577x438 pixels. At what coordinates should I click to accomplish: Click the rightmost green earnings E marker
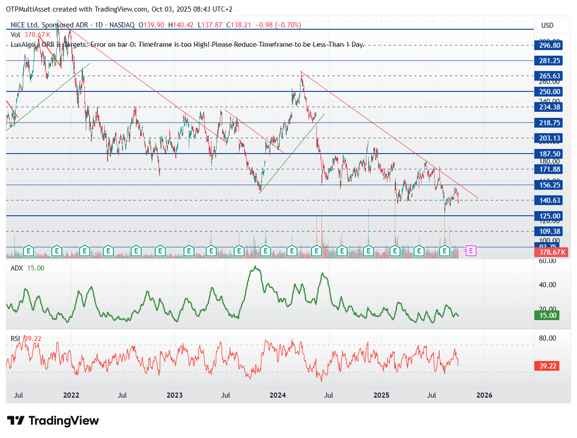click(x=445, y=251)
